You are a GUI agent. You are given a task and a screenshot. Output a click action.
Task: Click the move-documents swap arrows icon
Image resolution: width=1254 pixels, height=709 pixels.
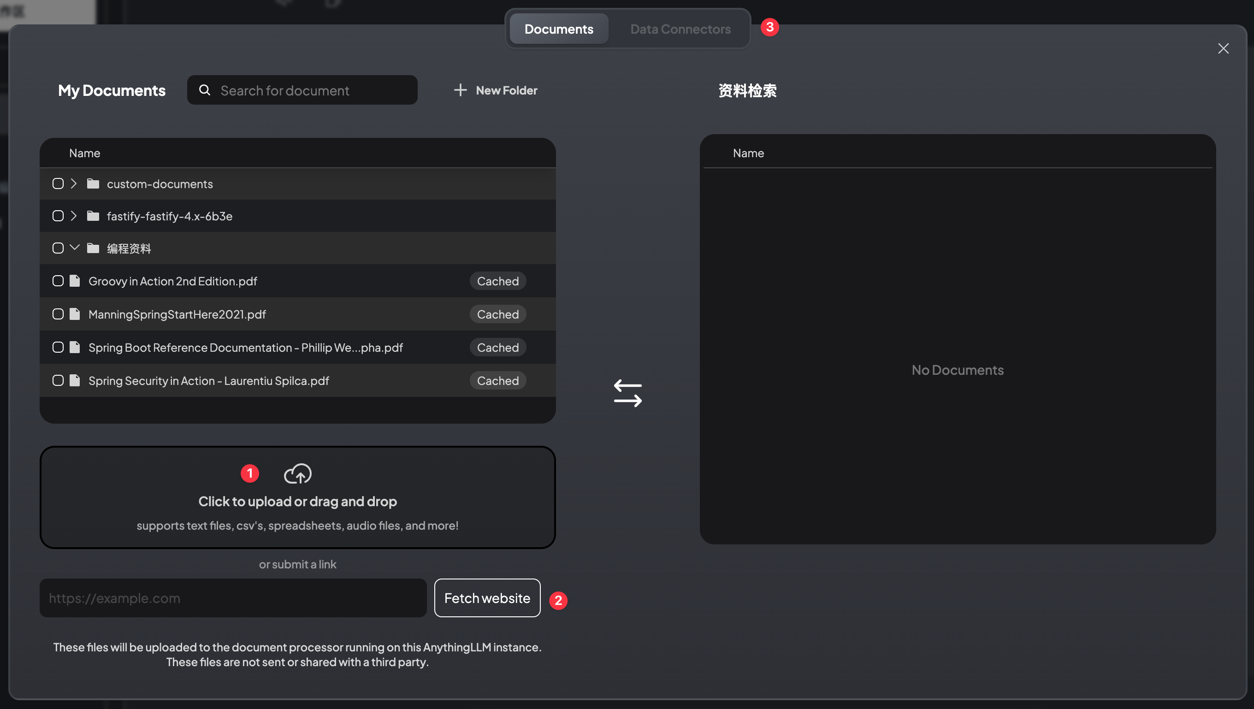point(628,393)
